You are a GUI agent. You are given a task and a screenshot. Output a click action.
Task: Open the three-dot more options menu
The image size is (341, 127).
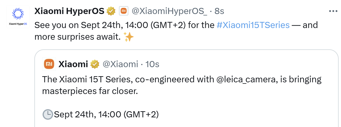(333, 12)
